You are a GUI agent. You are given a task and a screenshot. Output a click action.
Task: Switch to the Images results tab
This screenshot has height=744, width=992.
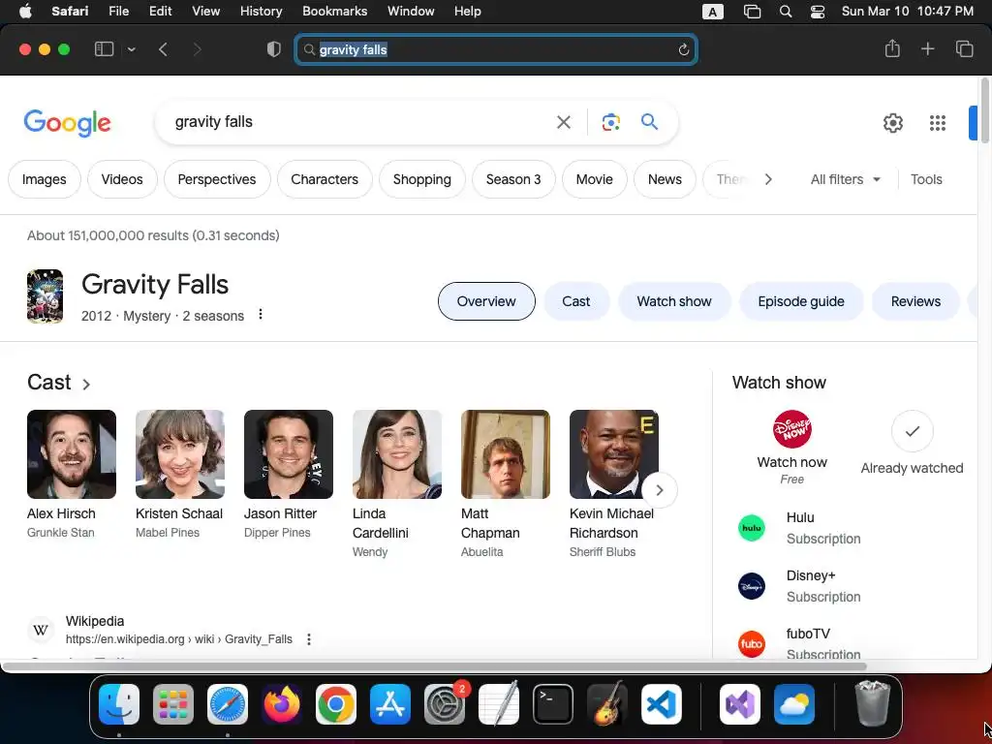[45, 179]
